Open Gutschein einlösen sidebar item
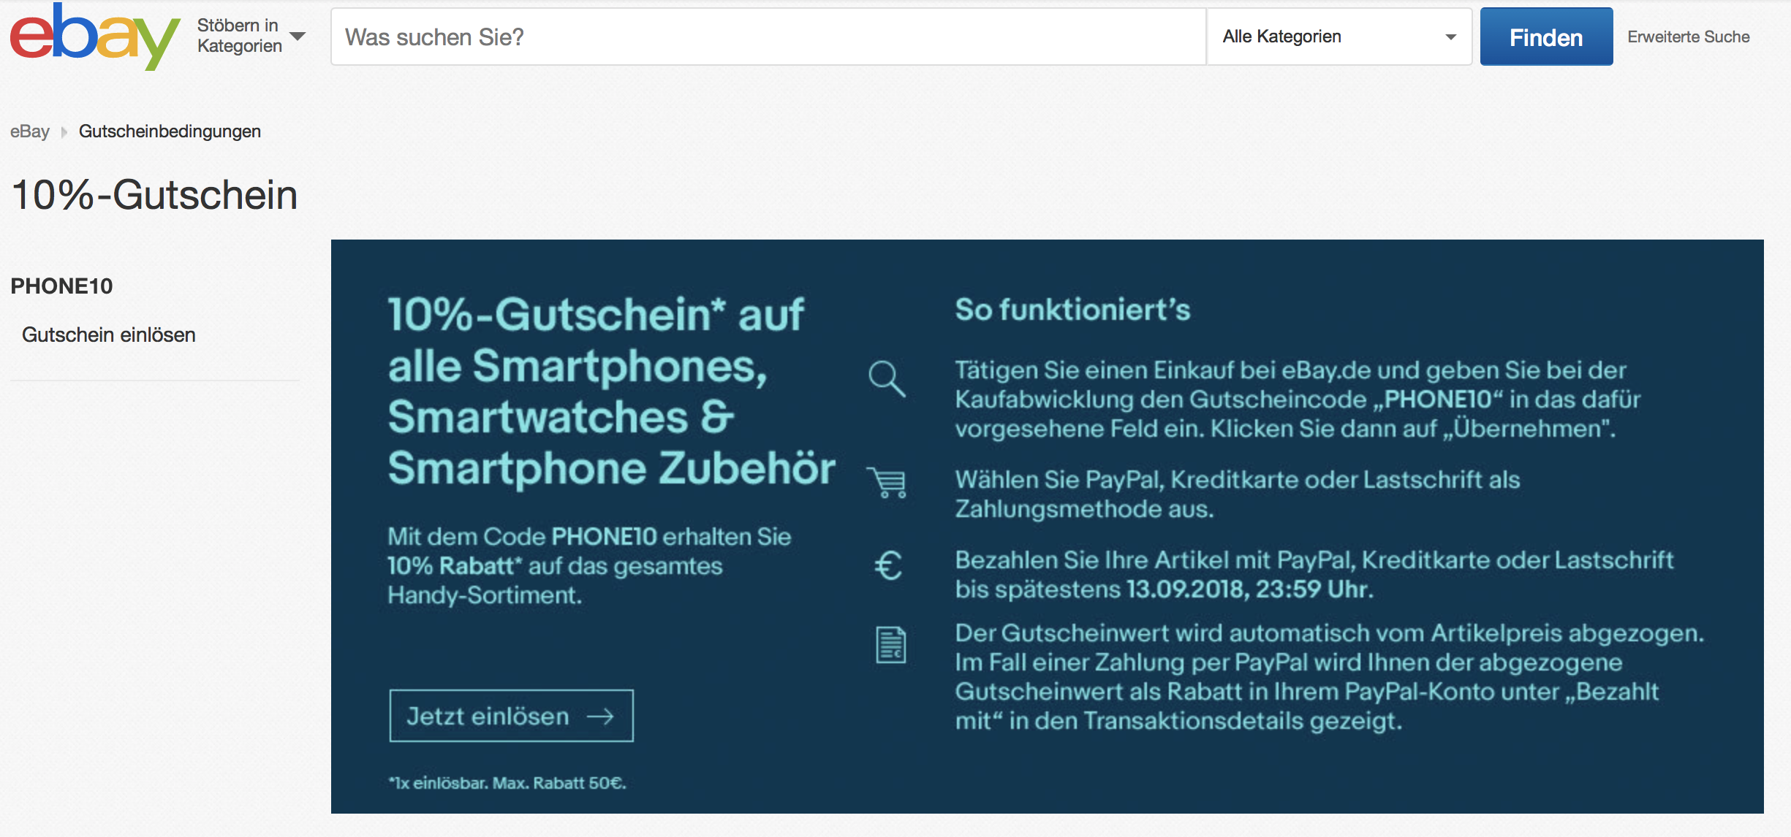This screenshot has width=1791, height=837. pos(109,335)
